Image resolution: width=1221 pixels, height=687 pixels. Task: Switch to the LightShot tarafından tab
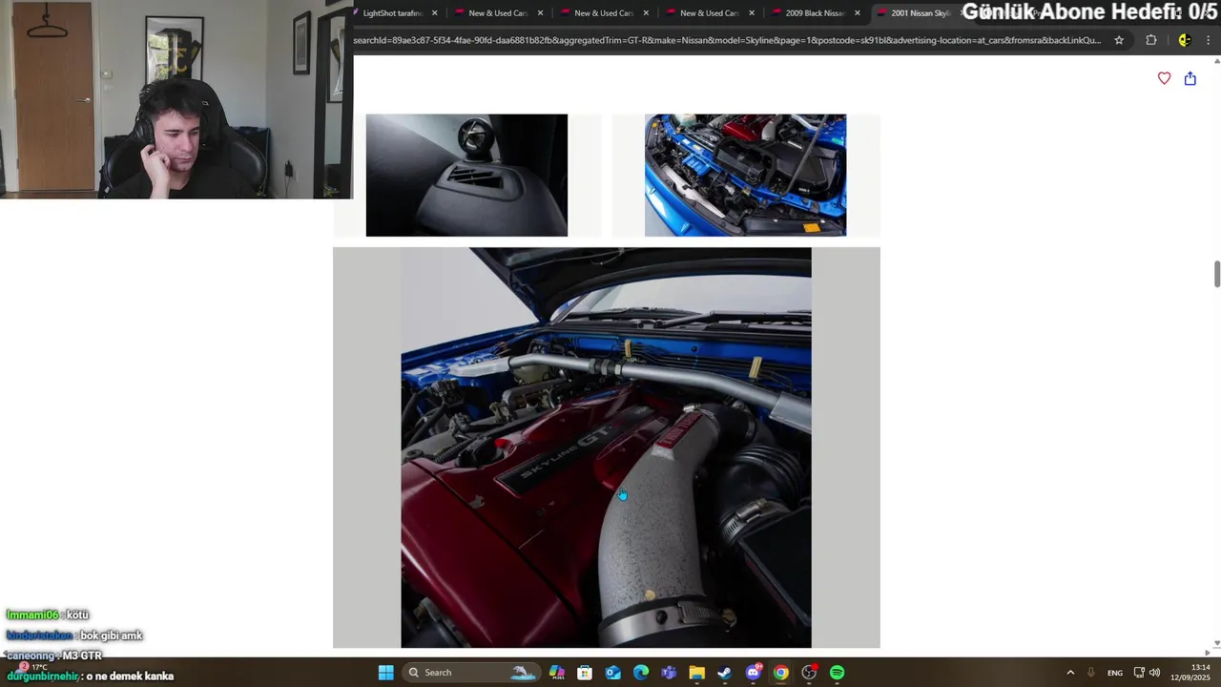tap(391, 13)
